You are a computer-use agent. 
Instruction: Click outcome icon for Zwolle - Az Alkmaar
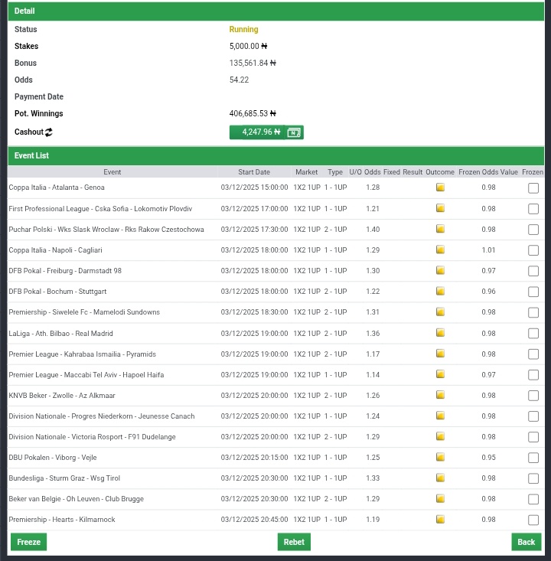[441, 396]
